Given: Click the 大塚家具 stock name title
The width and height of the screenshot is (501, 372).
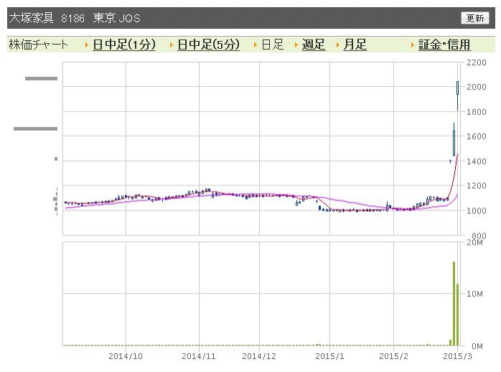Looking at the screenshot, I should pos(32,18).
